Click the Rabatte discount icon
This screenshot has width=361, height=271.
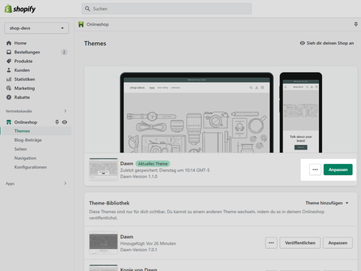tap(9, 97)
